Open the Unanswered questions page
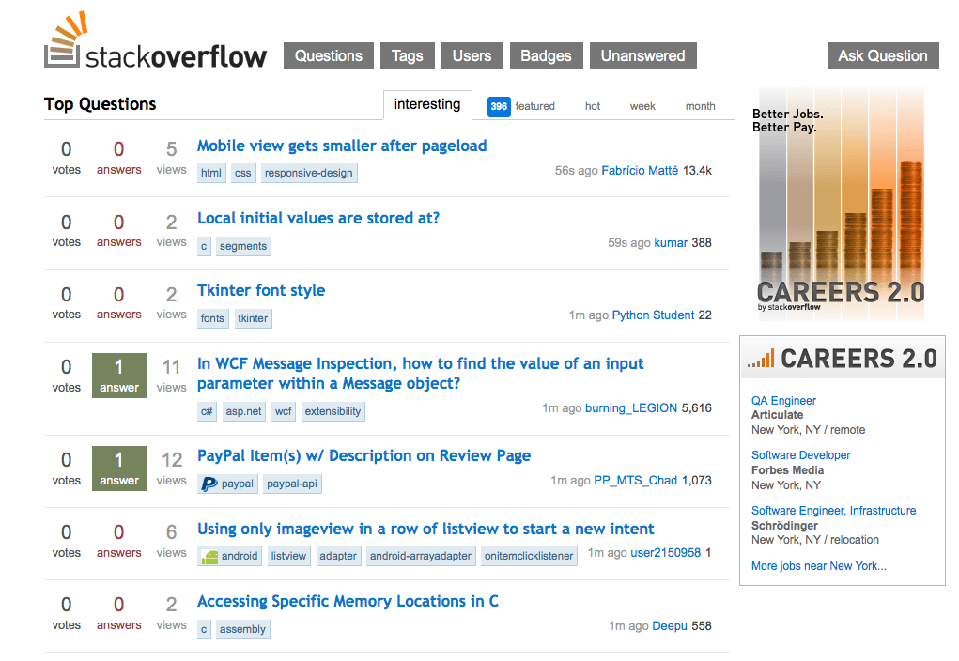 [642, 55]
